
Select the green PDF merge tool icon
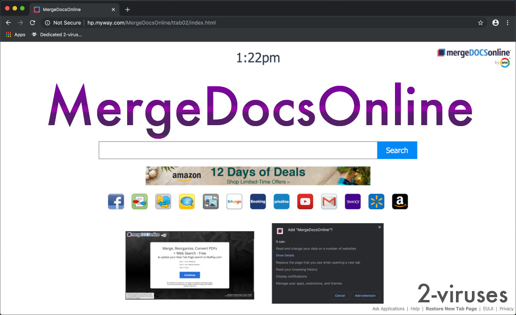(x=139, y=201)
